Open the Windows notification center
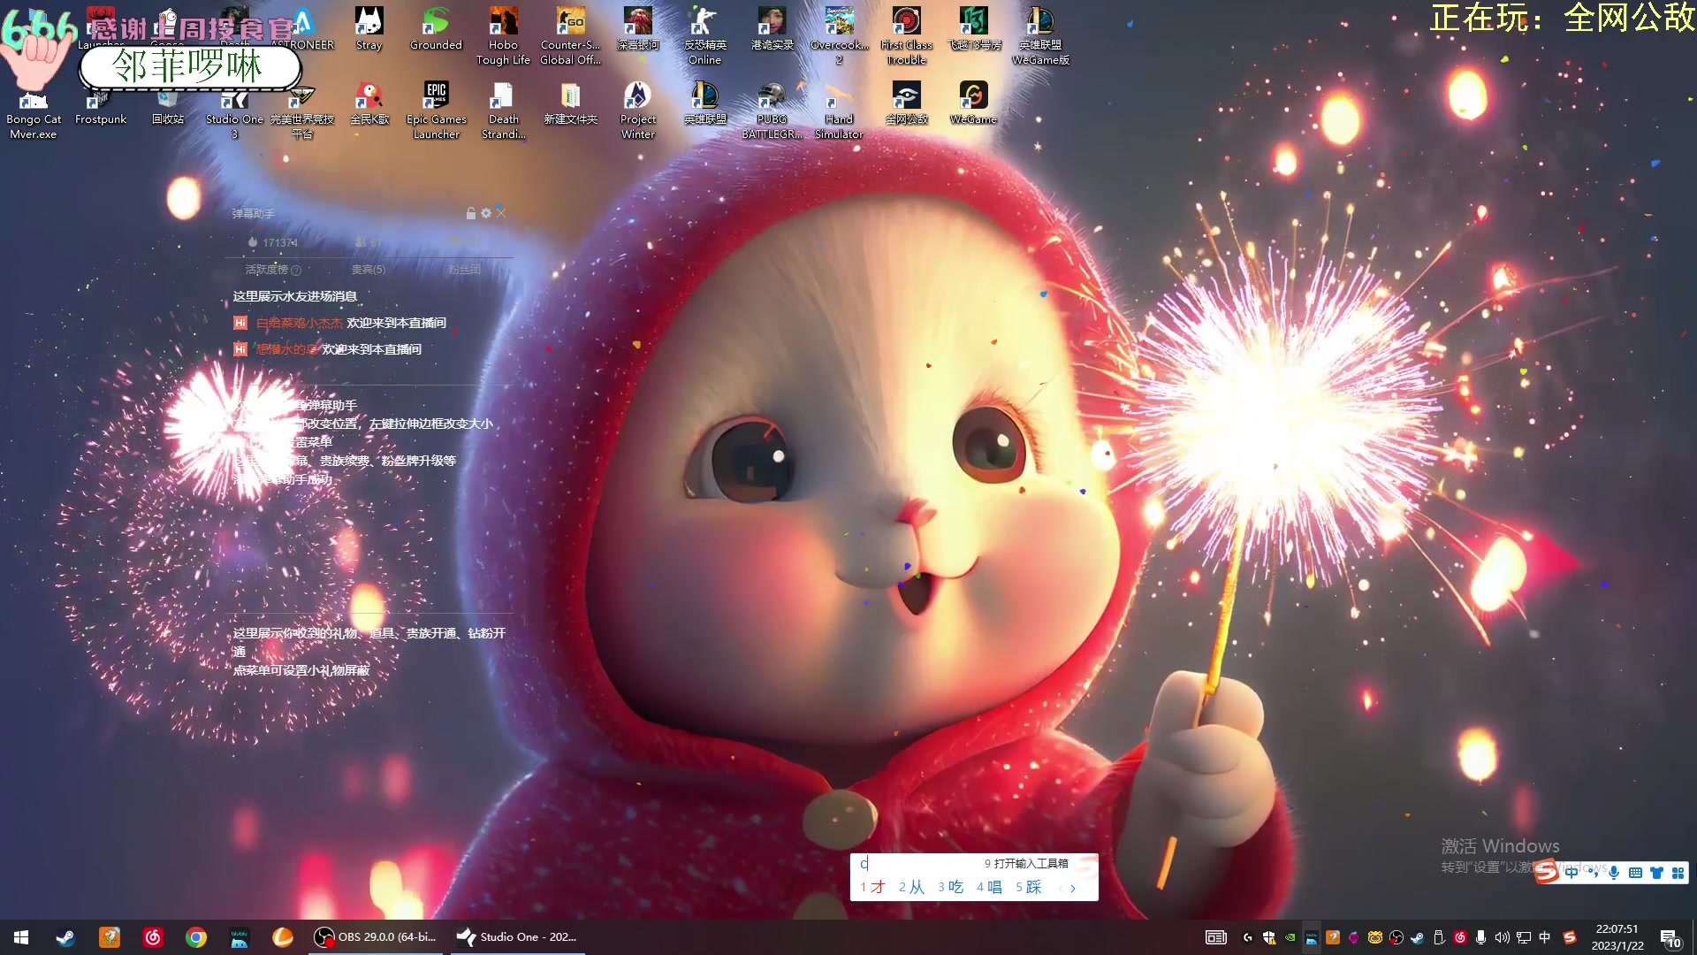Viewport: 1697px width, 955px height. coord(1670,937)
